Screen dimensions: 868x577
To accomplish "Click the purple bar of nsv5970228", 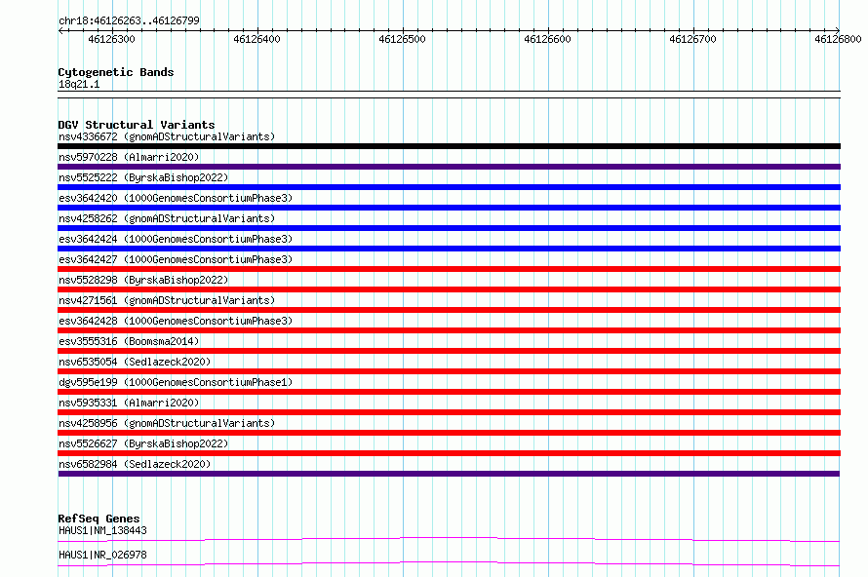I will click(x=449, y=167).
